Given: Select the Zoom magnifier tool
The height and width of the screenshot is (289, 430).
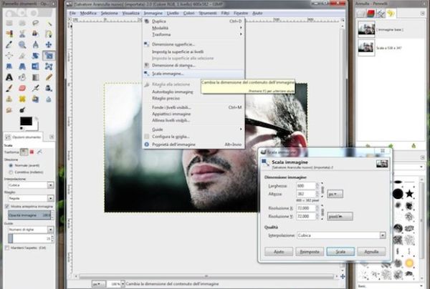Looking at the screenshot, I should click(22, 44).
